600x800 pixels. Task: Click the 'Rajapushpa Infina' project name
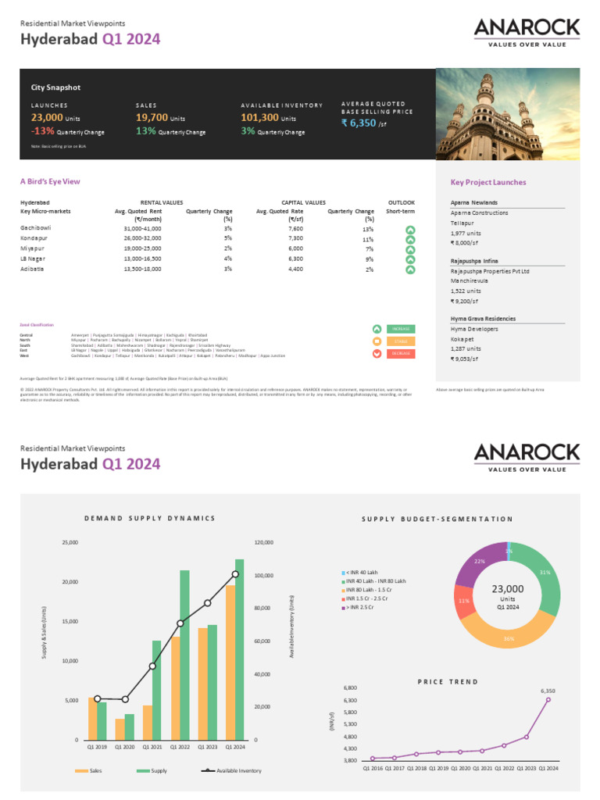click(x=474, y=261)
